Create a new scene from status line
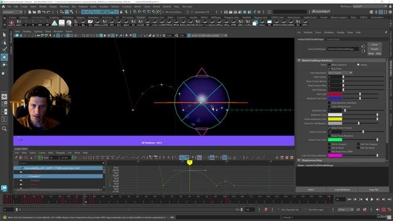393x221 pixels. tap(29, 12)
